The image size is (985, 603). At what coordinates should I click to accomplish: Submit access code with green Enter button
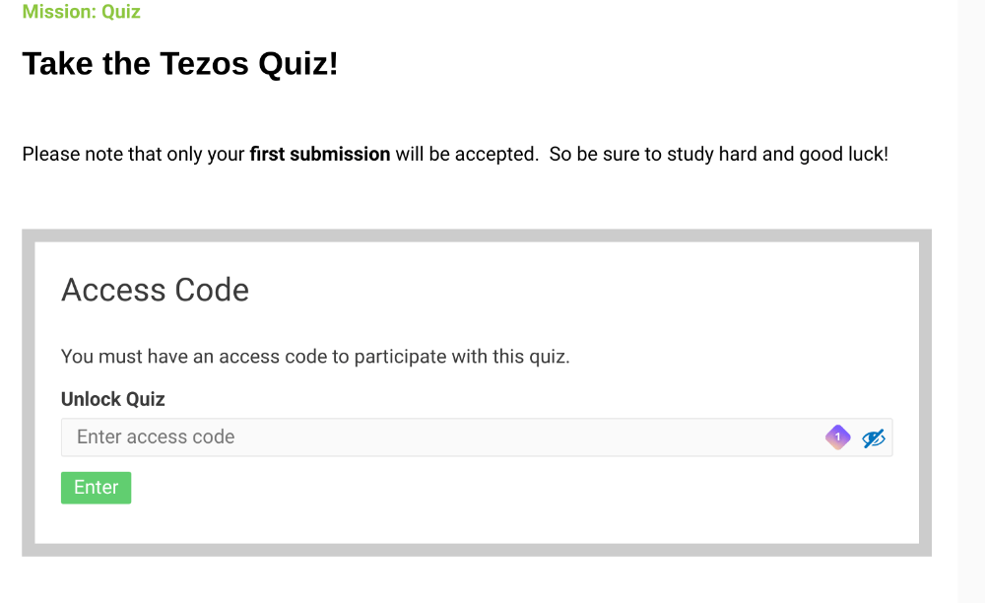point(97,488)
